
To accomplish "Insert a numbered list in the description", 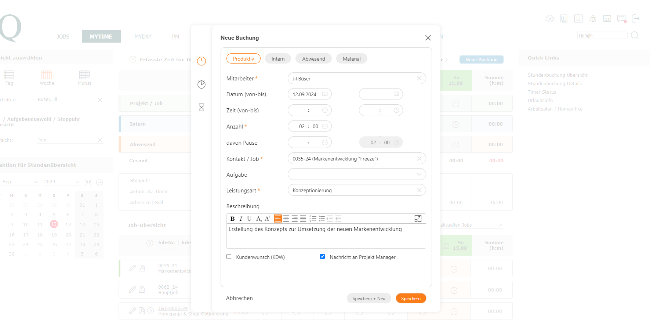I will pyautogui.click(x=322, y=219).
